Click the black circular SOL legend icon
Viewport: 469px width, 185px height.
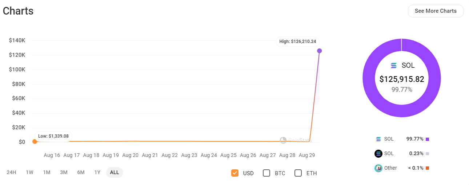(378, 154)
